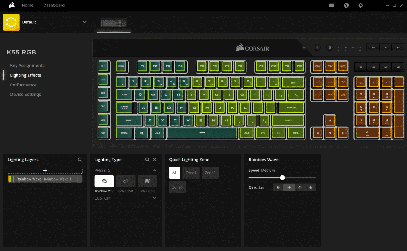Screen dimensions: 407x251
Task: Click the keyboard previous track key
Action: [373, 67]
